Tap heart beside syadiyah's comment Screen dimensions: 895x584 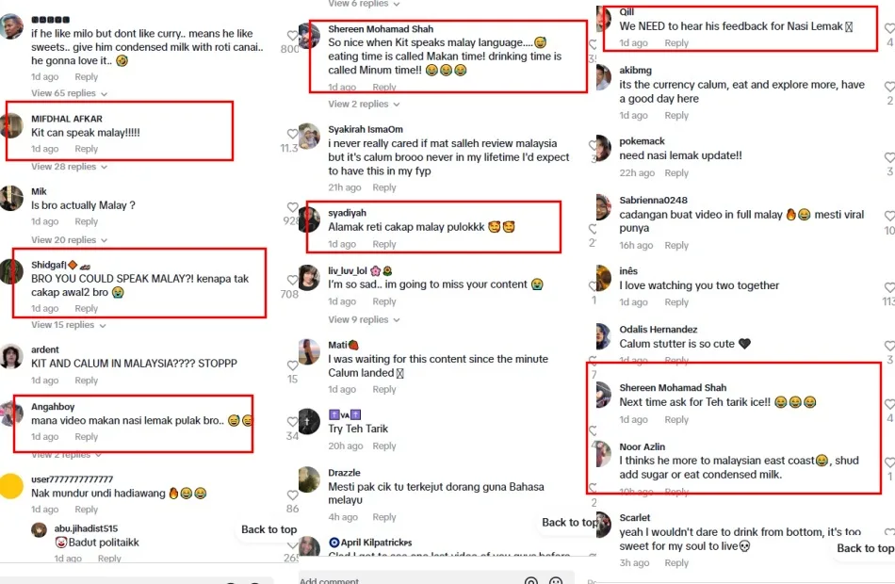[292, 207]
